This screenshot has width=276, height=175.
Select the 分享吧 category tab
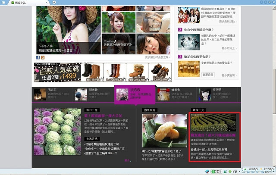click(x=217, y=94)
